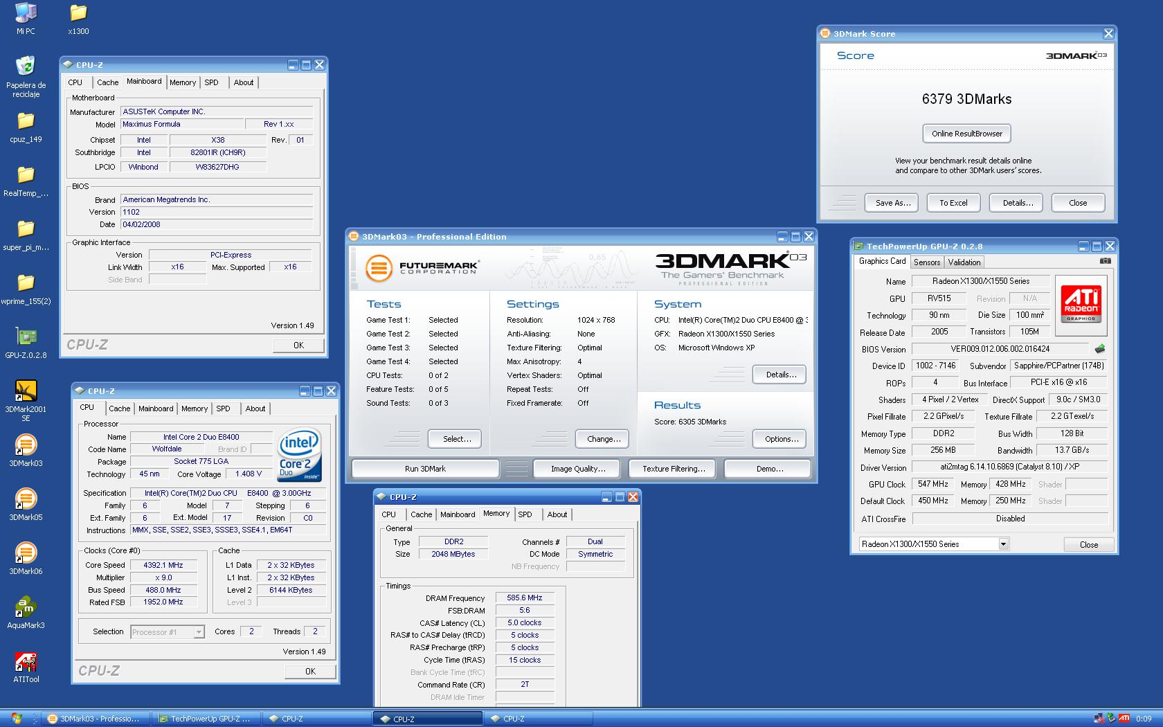Click Options button under Results
This screenshot has width=1163, height=727.
[x=781, y=439]
